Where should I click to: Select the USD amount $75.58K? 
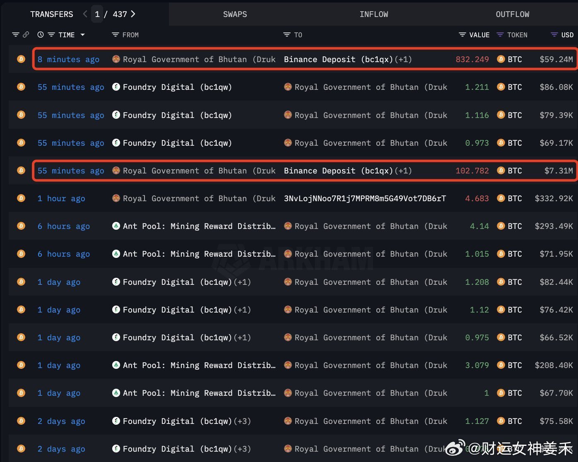[556, 421]
